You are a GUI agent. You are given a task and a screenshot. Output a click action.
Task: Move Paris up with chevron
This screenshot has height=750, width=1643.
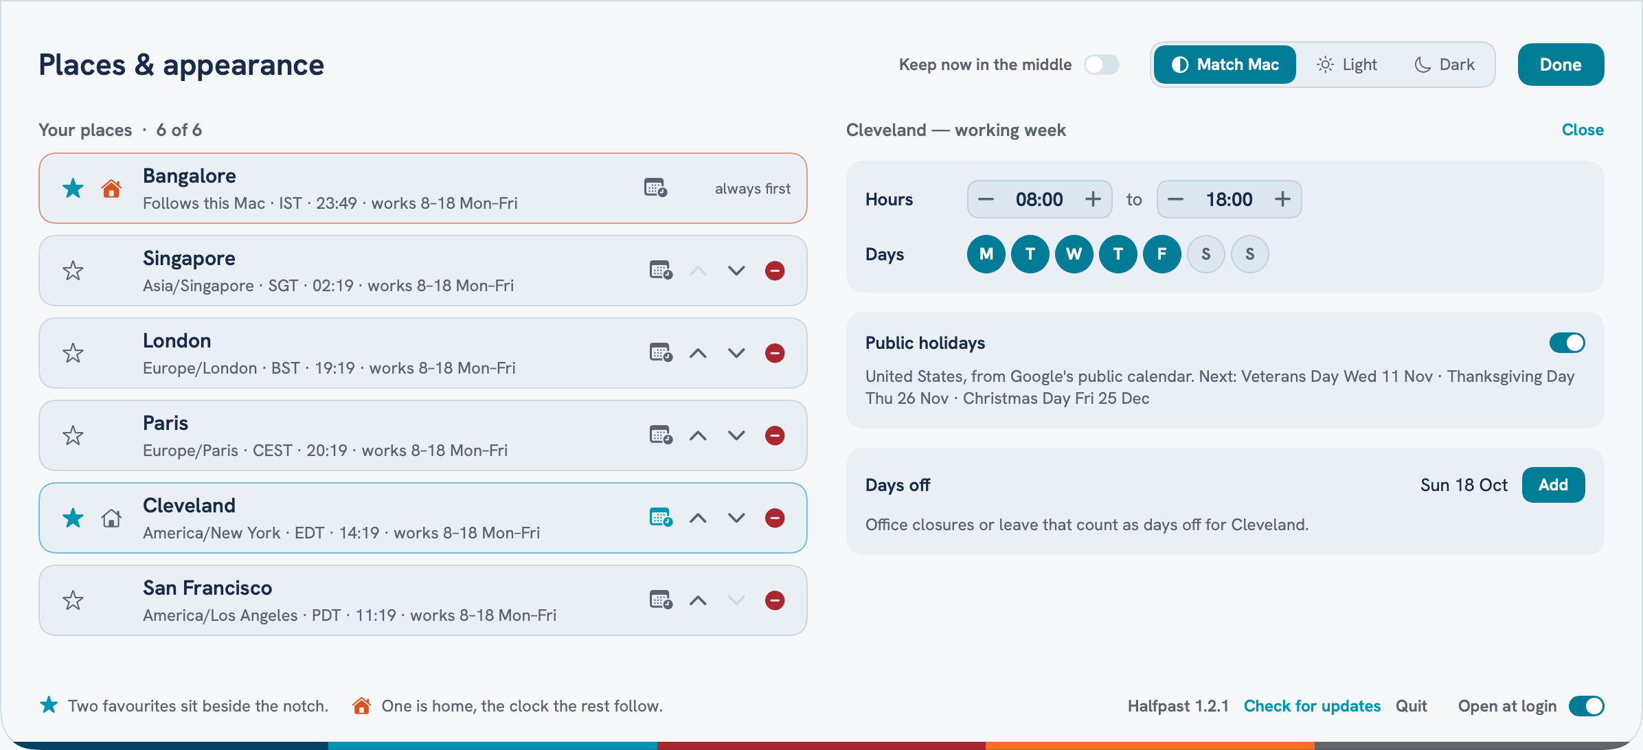(698, 435)
